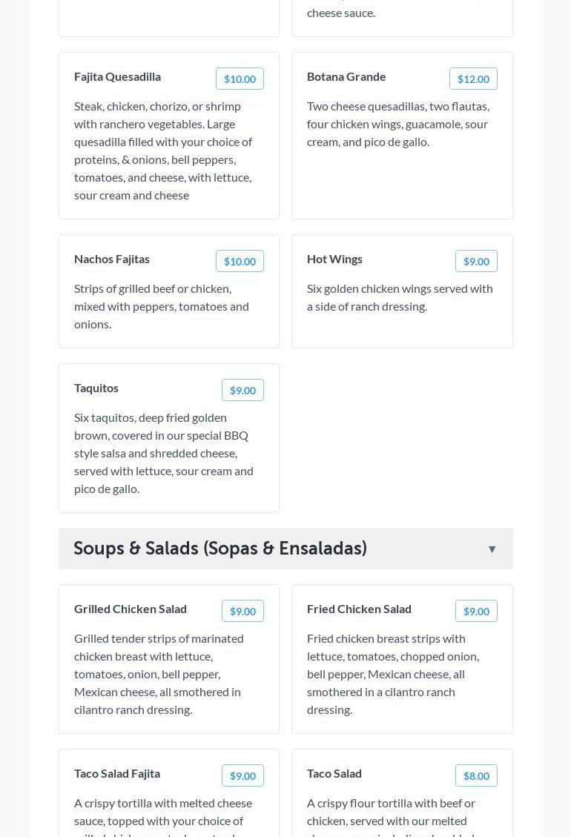Viewport: 571px width, 837px height.
Task: Click the Nachos Fajitas $10.00 price badge
Action: 240,262
